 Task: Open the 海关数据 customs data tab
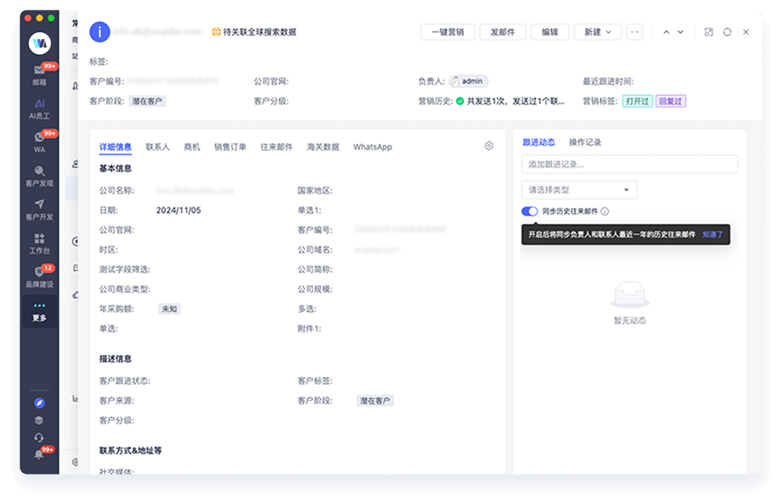tap(322, 147)
